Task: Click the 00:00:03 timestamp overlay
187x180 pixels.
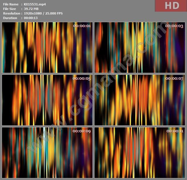Action: click(174, 26)
